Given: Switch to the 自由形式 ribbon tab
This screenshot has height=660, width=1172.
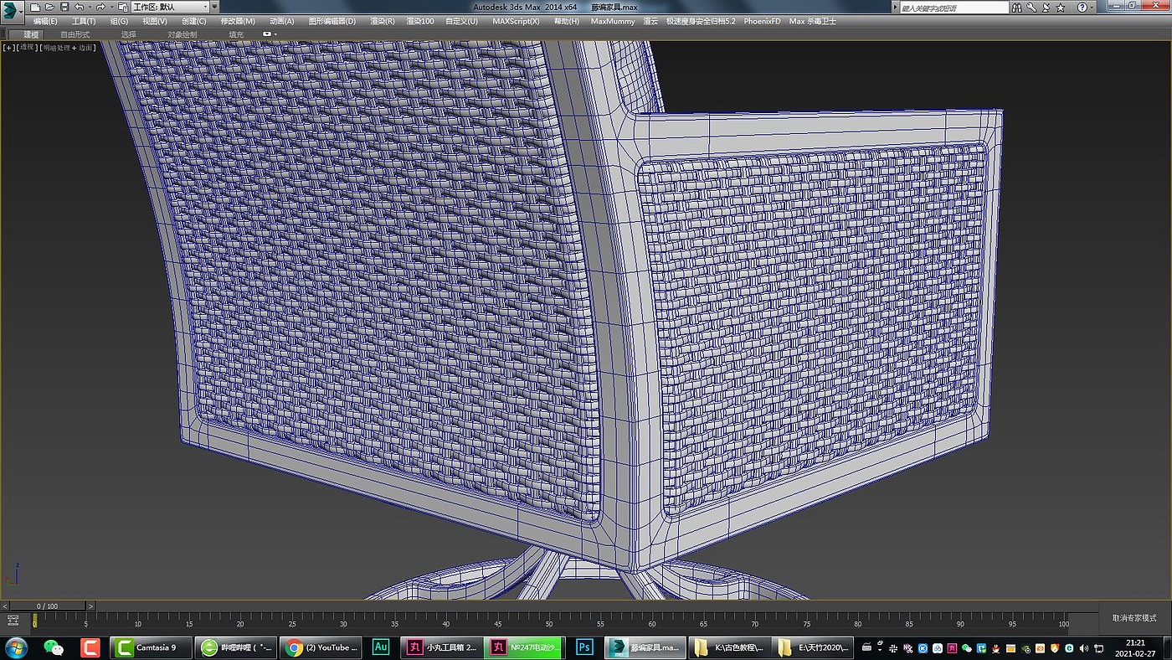Looking at the screenshot, I should click(x=75, y=34).
